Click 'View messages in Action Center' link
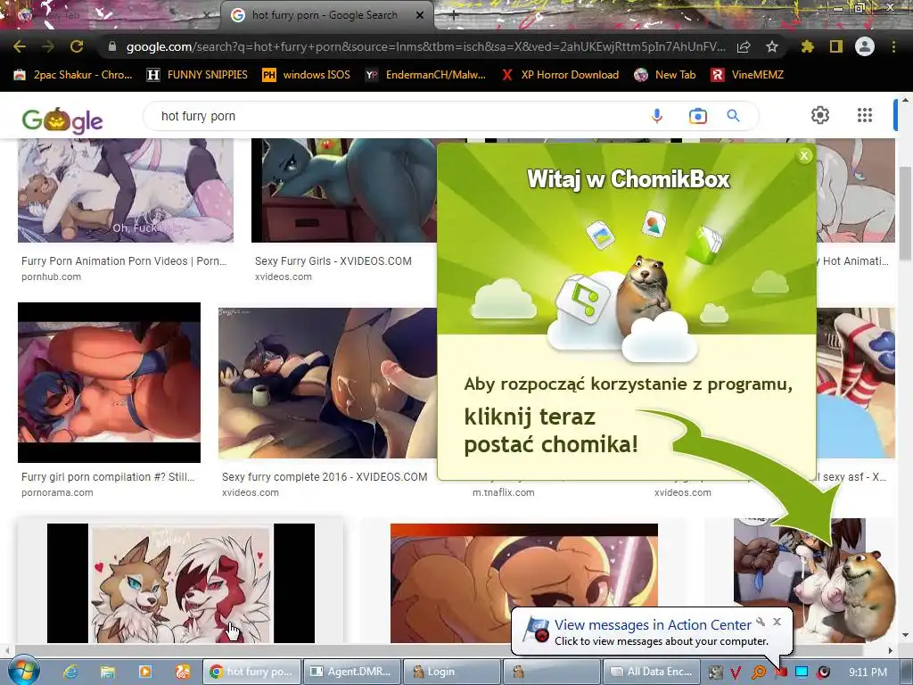913x685 pixels. pyautogui.click(x=652, y=625)
